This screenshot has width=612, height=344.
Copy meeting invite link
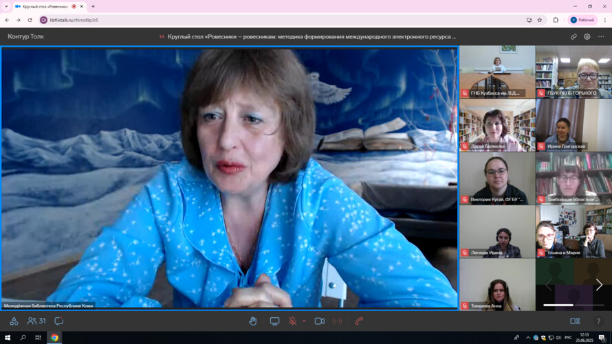pyautogui.click(x=573, y=36)
